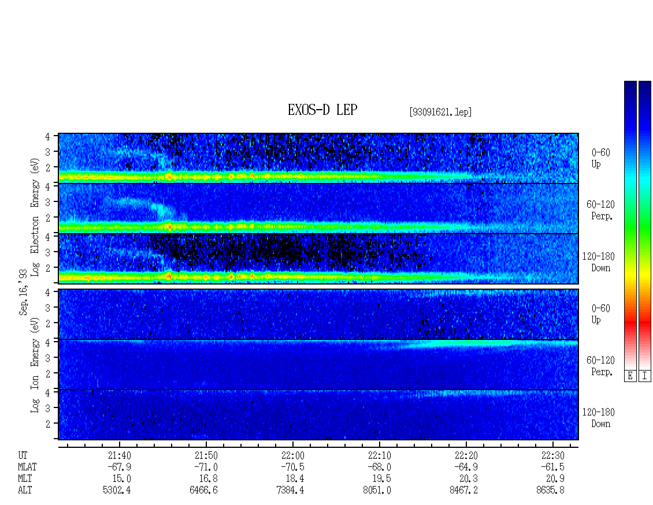Click the altitude value 8635.8

(x=550, y=490)
